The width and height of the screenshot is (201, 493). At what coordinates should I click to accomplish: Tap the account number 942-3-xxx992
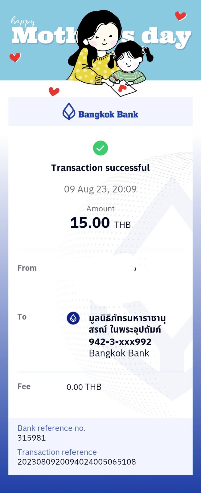[x=120, y=342]
